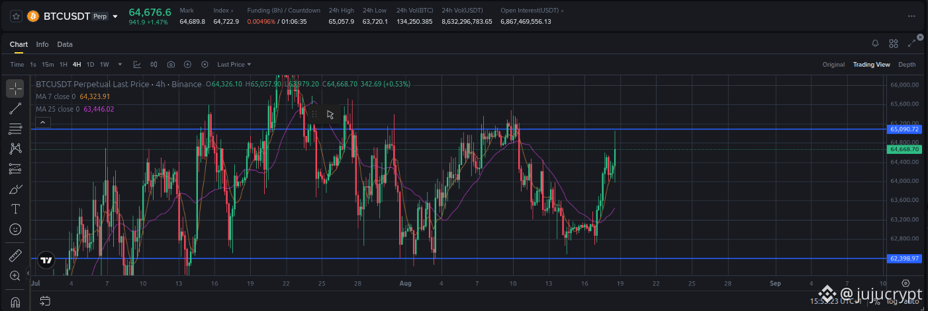This screenshot has height=311, width=928.
Task: Open the emoji sticker tool
Action: coord(15,229)
